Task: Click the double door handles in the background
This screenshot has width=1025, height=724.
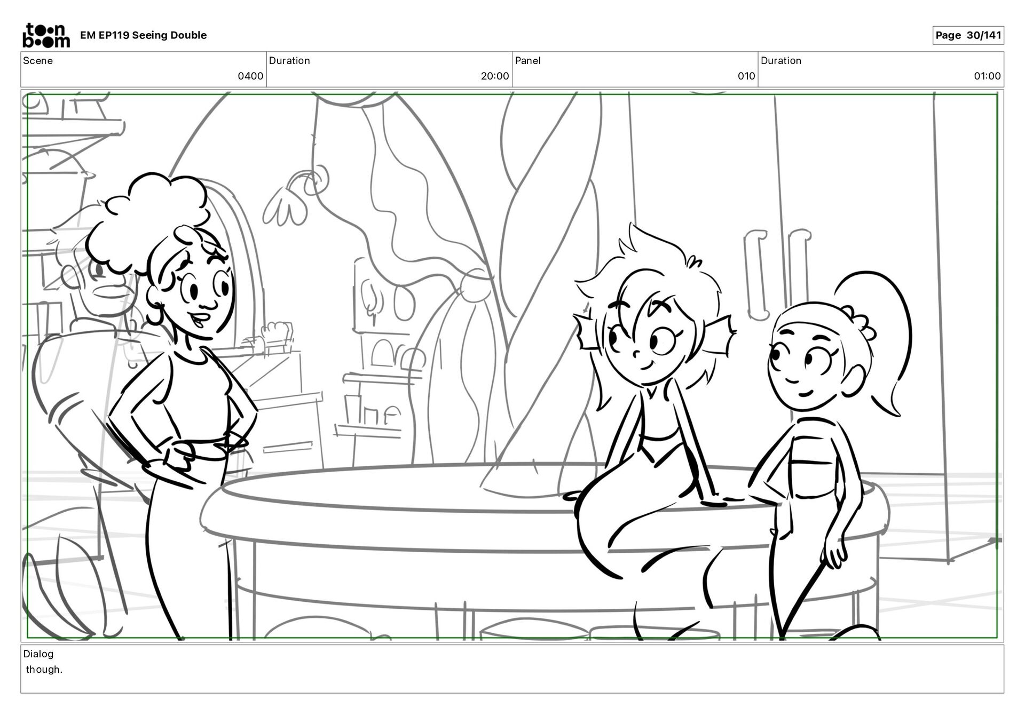Action: tap(777, 275)
